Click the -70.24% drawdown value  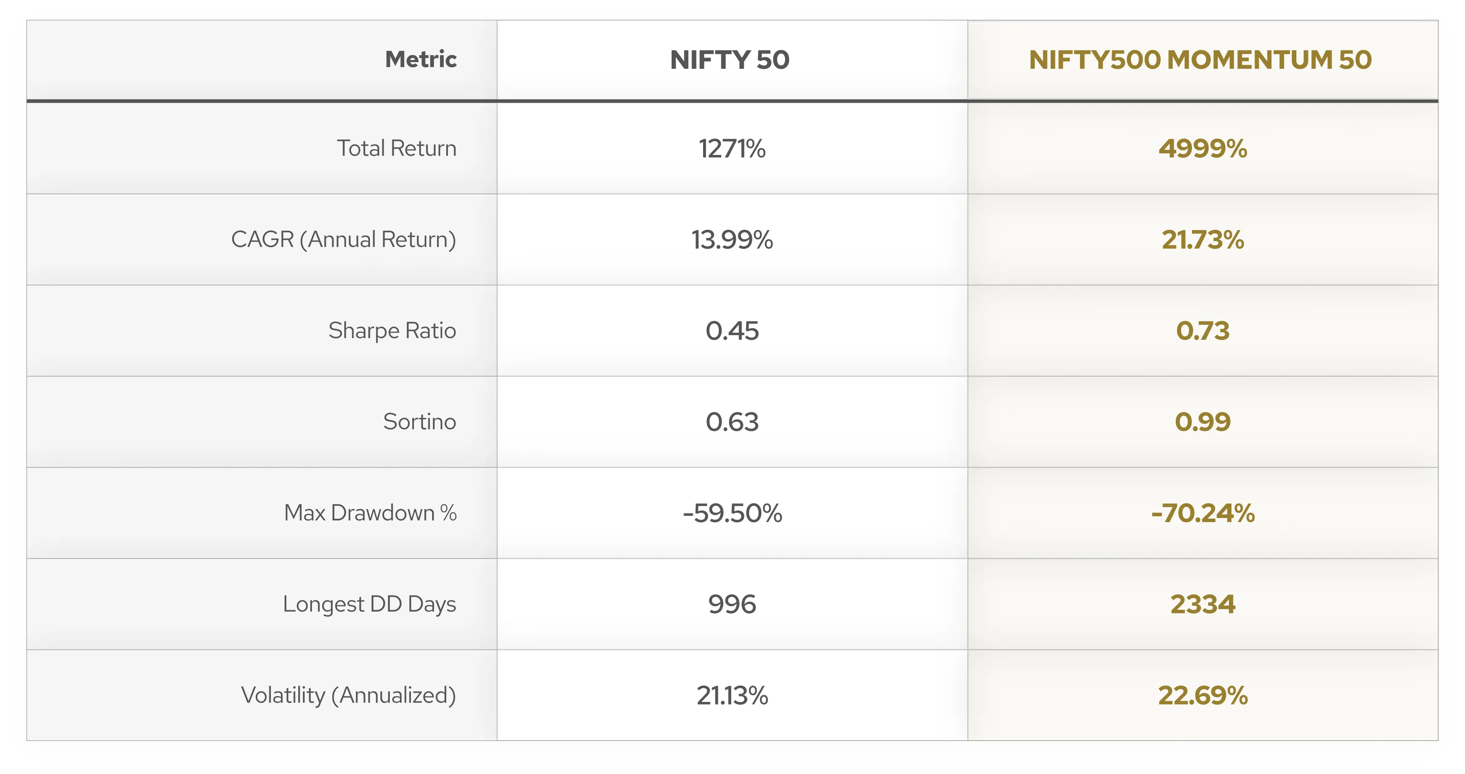1202,513
